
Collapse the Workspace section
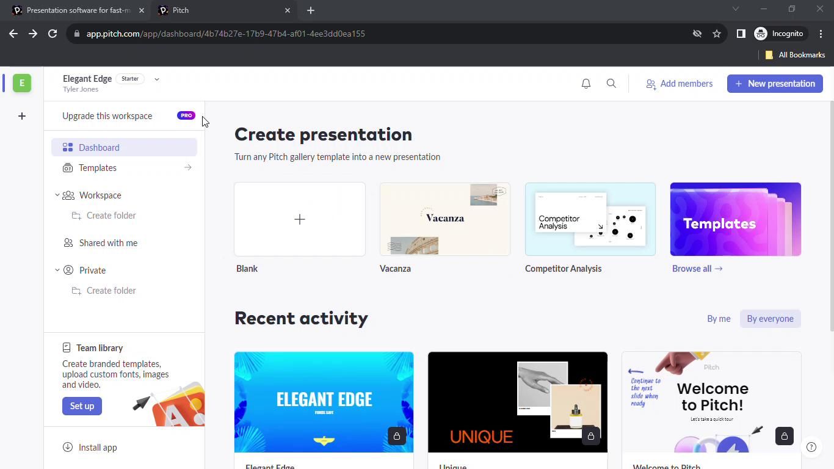click(57, 195)
